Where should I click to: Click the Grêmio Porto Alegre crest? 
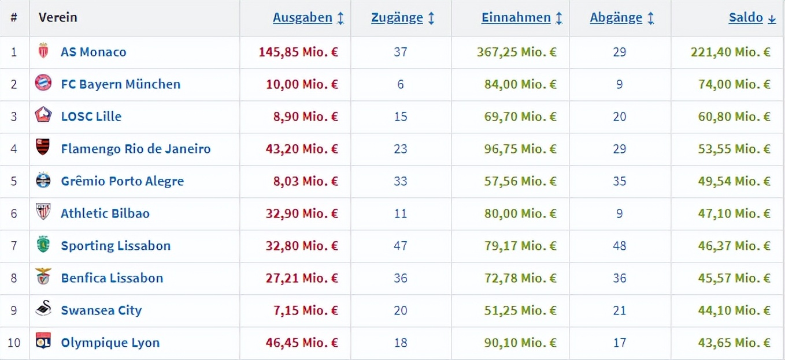(x=43, y=181)
